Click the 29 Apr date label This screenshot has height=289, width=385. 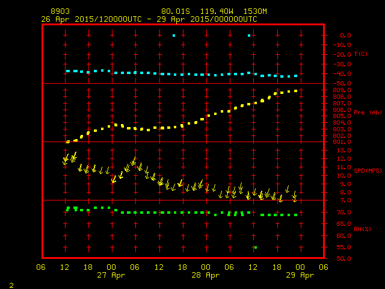pos(300,275)
